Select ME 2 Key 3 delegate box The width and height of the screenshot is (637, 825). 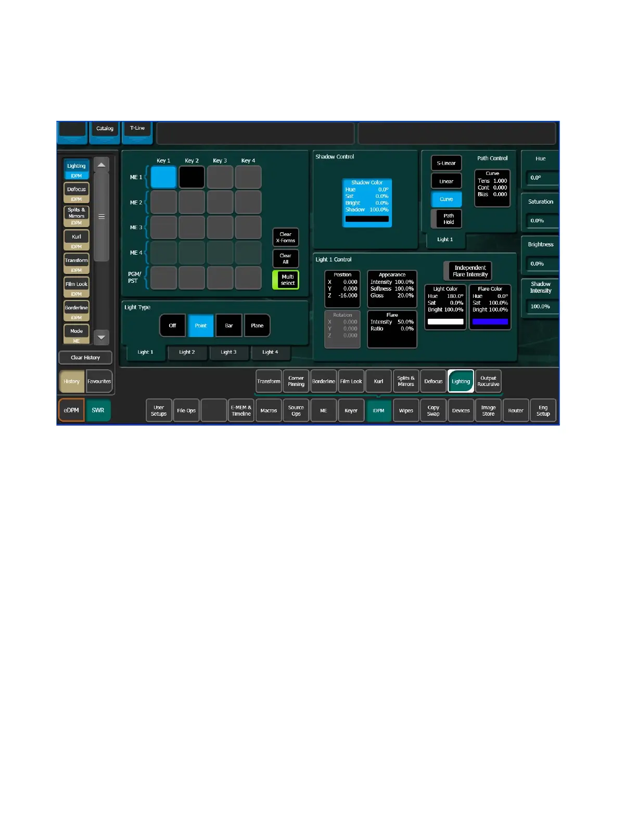coord(220,202)
